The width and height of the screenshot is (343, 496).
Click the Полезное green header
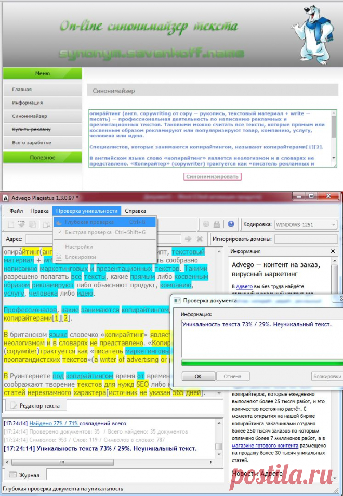tap(42, 158)
